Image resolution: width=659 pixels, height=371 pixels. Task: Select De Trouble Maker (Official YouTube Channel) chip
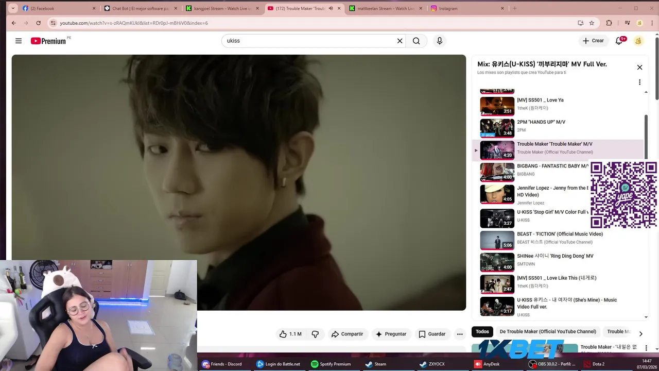(x=548, y=332)
